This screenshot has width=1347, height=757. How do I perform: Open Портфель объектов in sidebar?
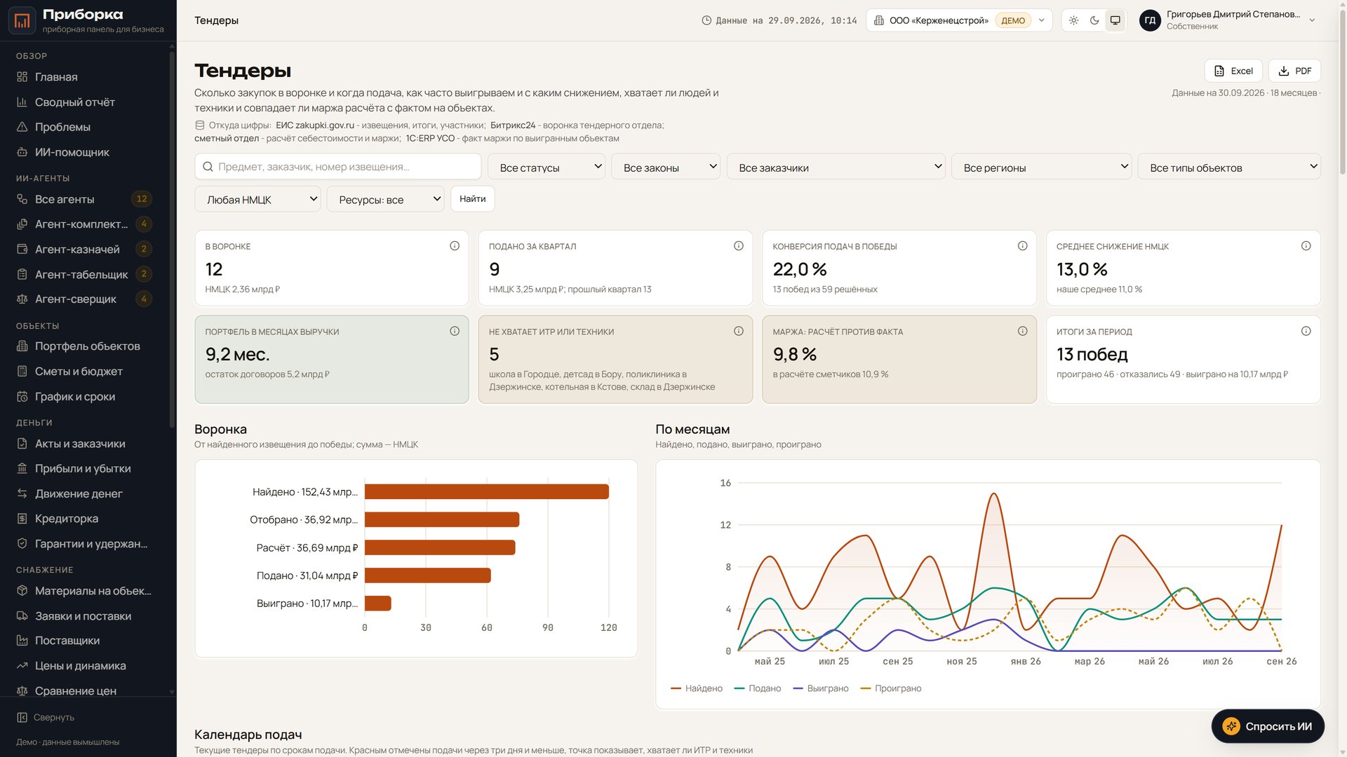84,346
